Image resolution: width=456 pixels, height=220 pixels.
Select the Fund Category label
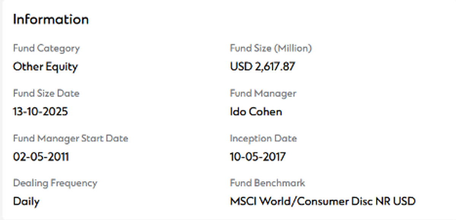pyautogui.click(x=46, y=49)
